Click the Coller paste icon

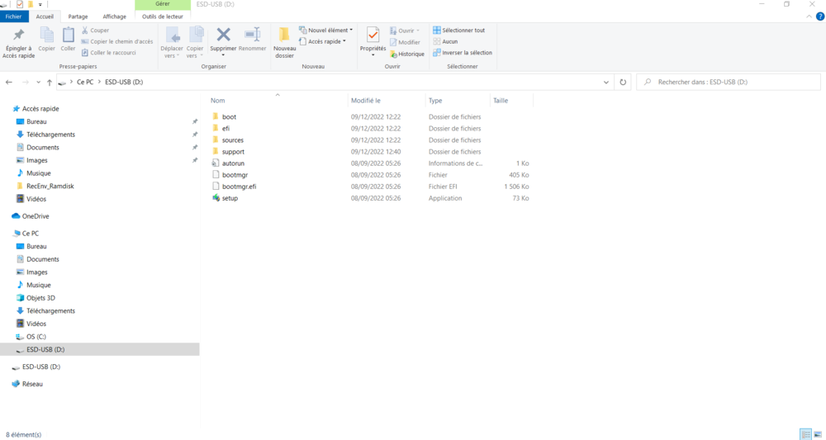[68, 36]
